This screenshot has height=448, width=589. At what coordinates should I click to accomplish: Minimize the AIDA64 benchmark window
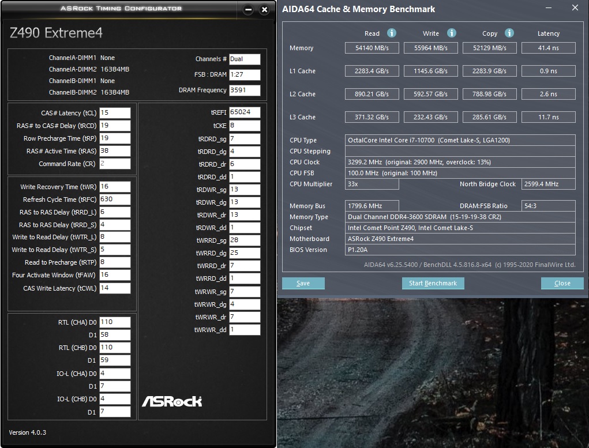tap(549, 8)
